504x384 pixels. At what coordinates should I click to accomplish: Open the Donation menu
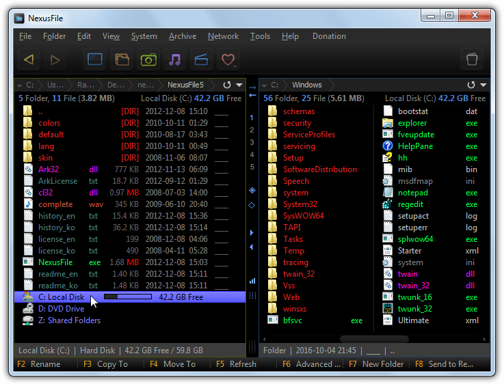pyautogui.click(x=329, y=36)
